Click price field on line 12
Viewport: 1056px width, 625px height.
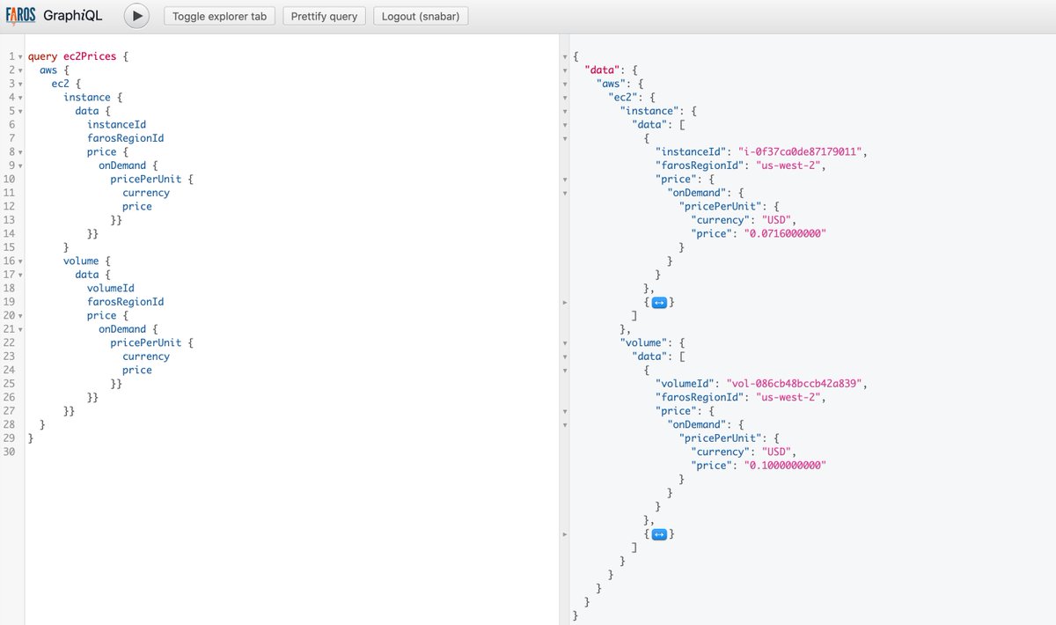tap(137, 207)
